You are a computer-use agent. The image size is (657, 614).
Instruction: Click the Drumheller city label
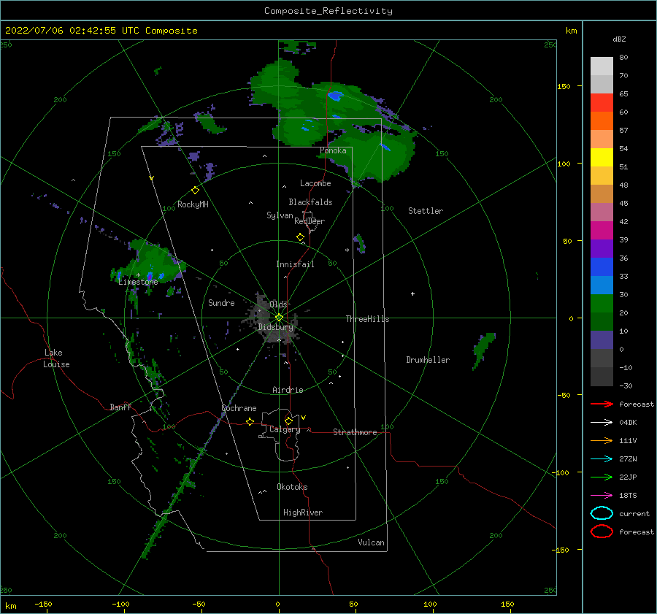pos(428,360)
